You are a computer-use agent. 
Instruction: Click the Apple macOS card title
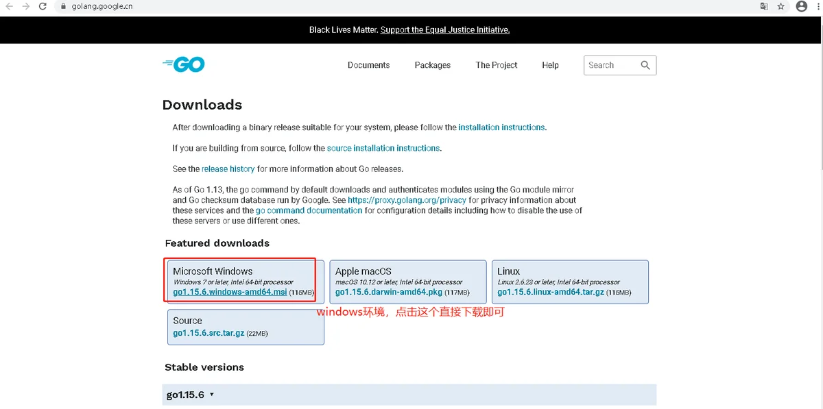coord(363,271)
